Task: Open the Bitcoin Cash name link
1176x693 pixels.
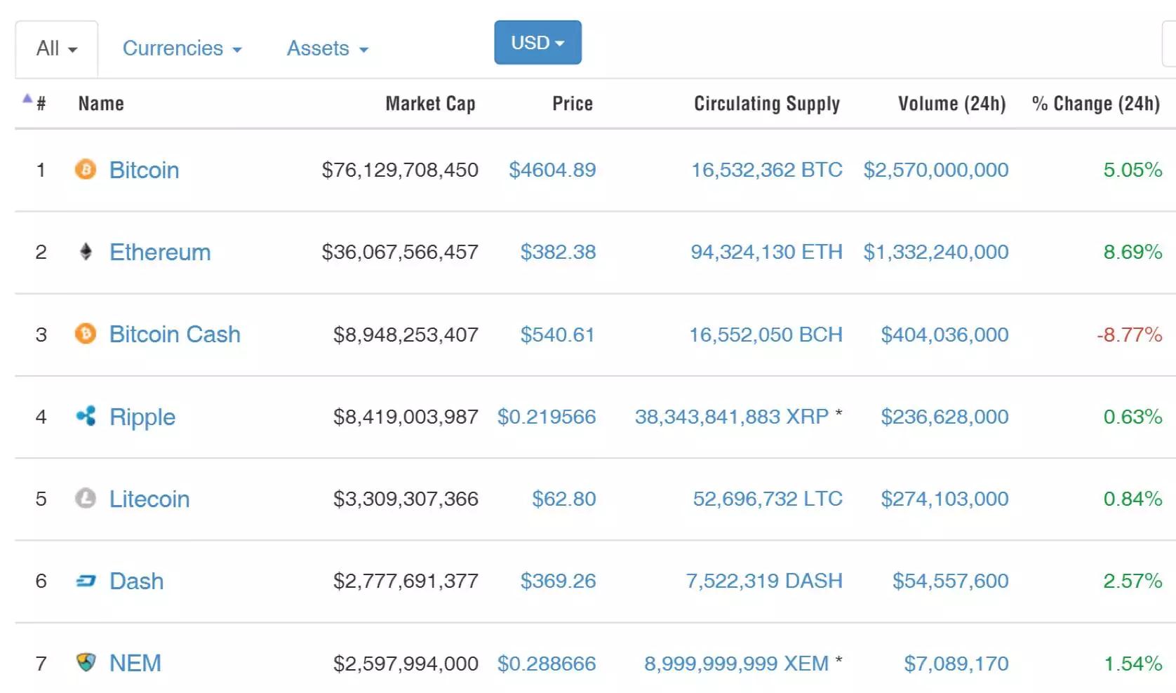Action: (x=175, y=334)
